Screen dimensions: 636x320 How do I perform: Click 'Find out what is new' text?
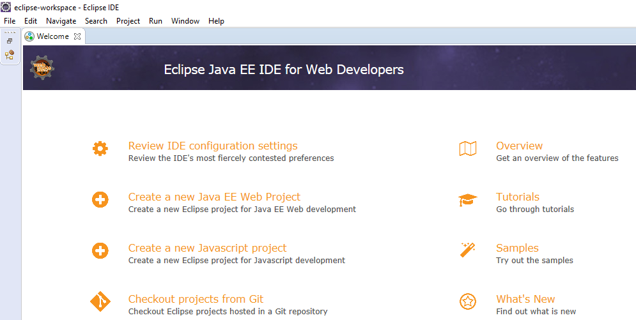536,312
